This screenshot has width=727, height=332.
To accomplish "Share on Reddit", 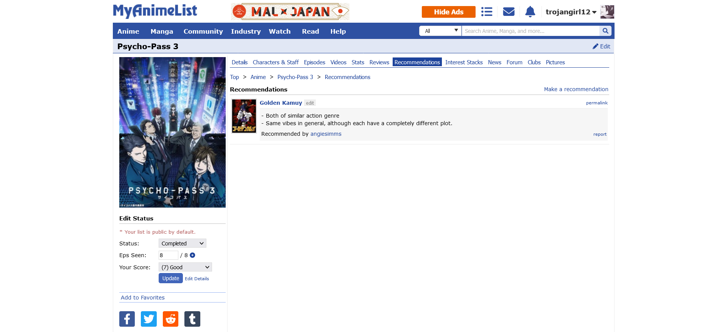I will pyautogui.click(x=170, y=319).
